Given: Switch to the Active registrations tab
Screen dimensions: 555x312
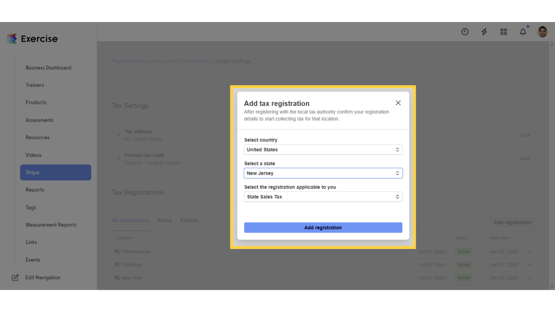Looking at the screenshot, I should coord(165,220).
